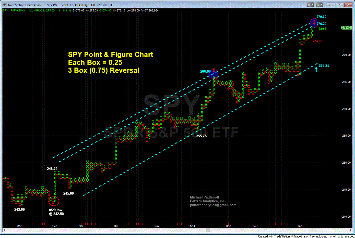Click the cyan 276.20 annotation label
355x238 pixels.
[322, 24]
